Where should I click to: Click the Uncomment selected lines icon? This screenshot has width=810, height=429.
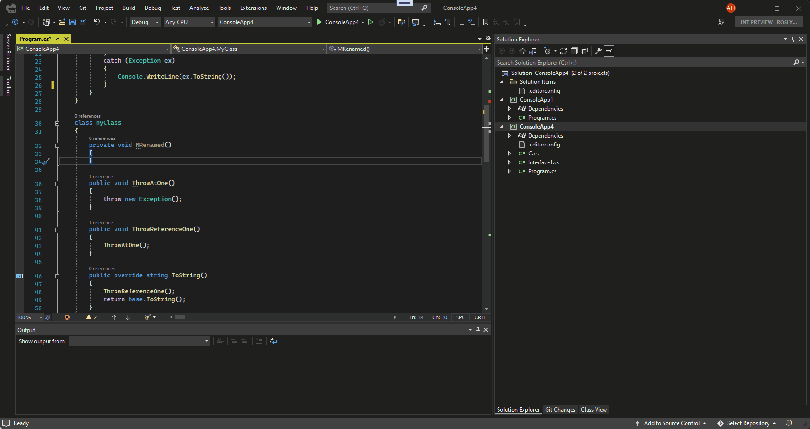[471, 22]
